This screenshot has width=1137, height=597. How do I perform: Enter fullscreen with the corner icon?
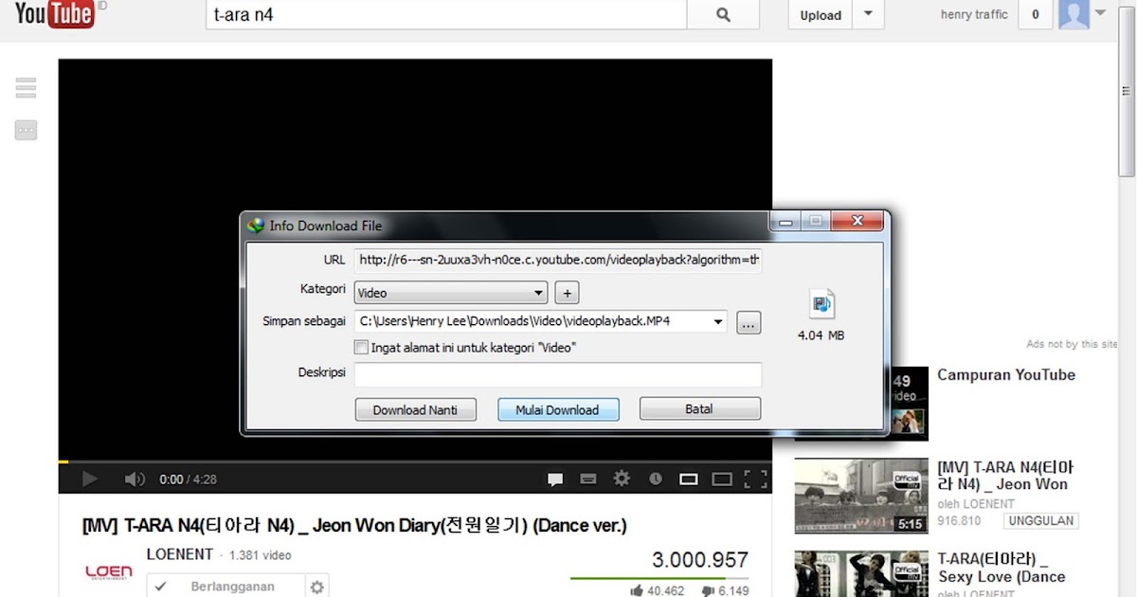click(755, 479)
